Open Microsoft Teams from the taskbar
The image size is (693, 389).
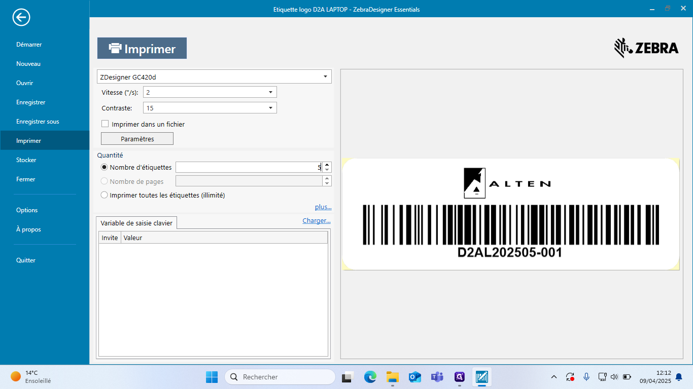click(437, 377)
